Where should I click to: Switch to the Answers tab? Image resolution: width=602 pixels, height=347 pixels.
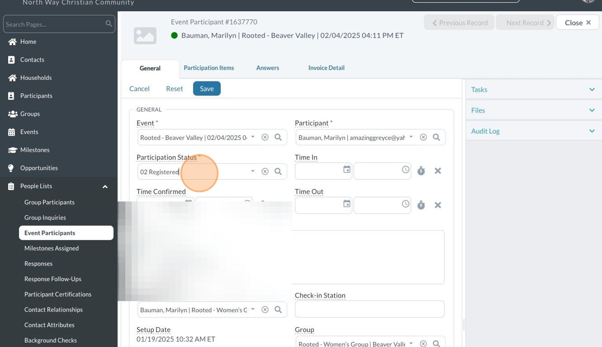[x=268, y=68]
